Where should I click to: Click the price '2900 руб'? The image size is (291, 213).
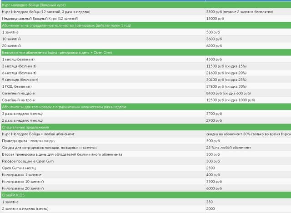tap(214, 120)
